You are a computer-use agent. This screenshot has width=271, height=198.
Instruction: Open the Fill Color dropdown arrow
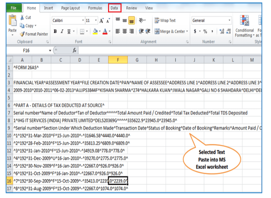tap(100, 31)
